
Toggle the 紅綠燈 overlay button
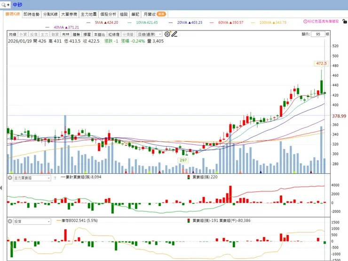click(x=114, y=34)
